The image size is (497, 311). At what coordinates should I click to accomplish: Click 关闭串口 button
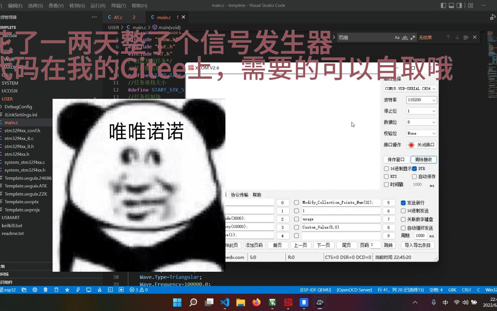pyautogui.click(x=422, y=145)
